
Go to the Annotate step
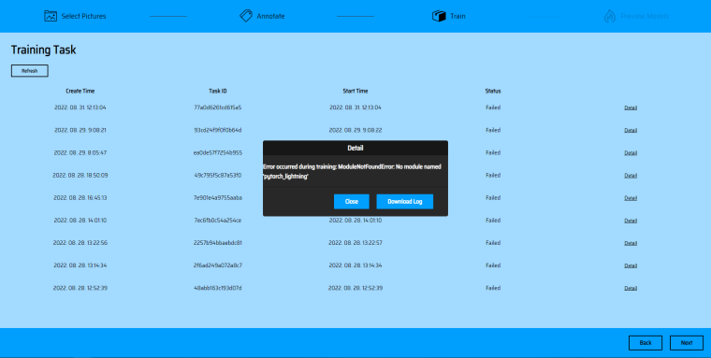pyautogui.click(x=270, y=16)
